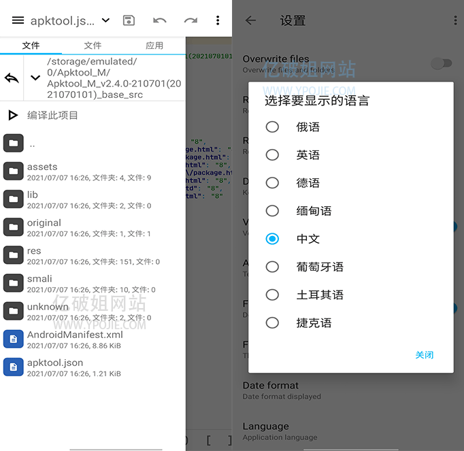Open the original folder icon
This screenshot has height=451, width=464.
[x=14, y=227]
